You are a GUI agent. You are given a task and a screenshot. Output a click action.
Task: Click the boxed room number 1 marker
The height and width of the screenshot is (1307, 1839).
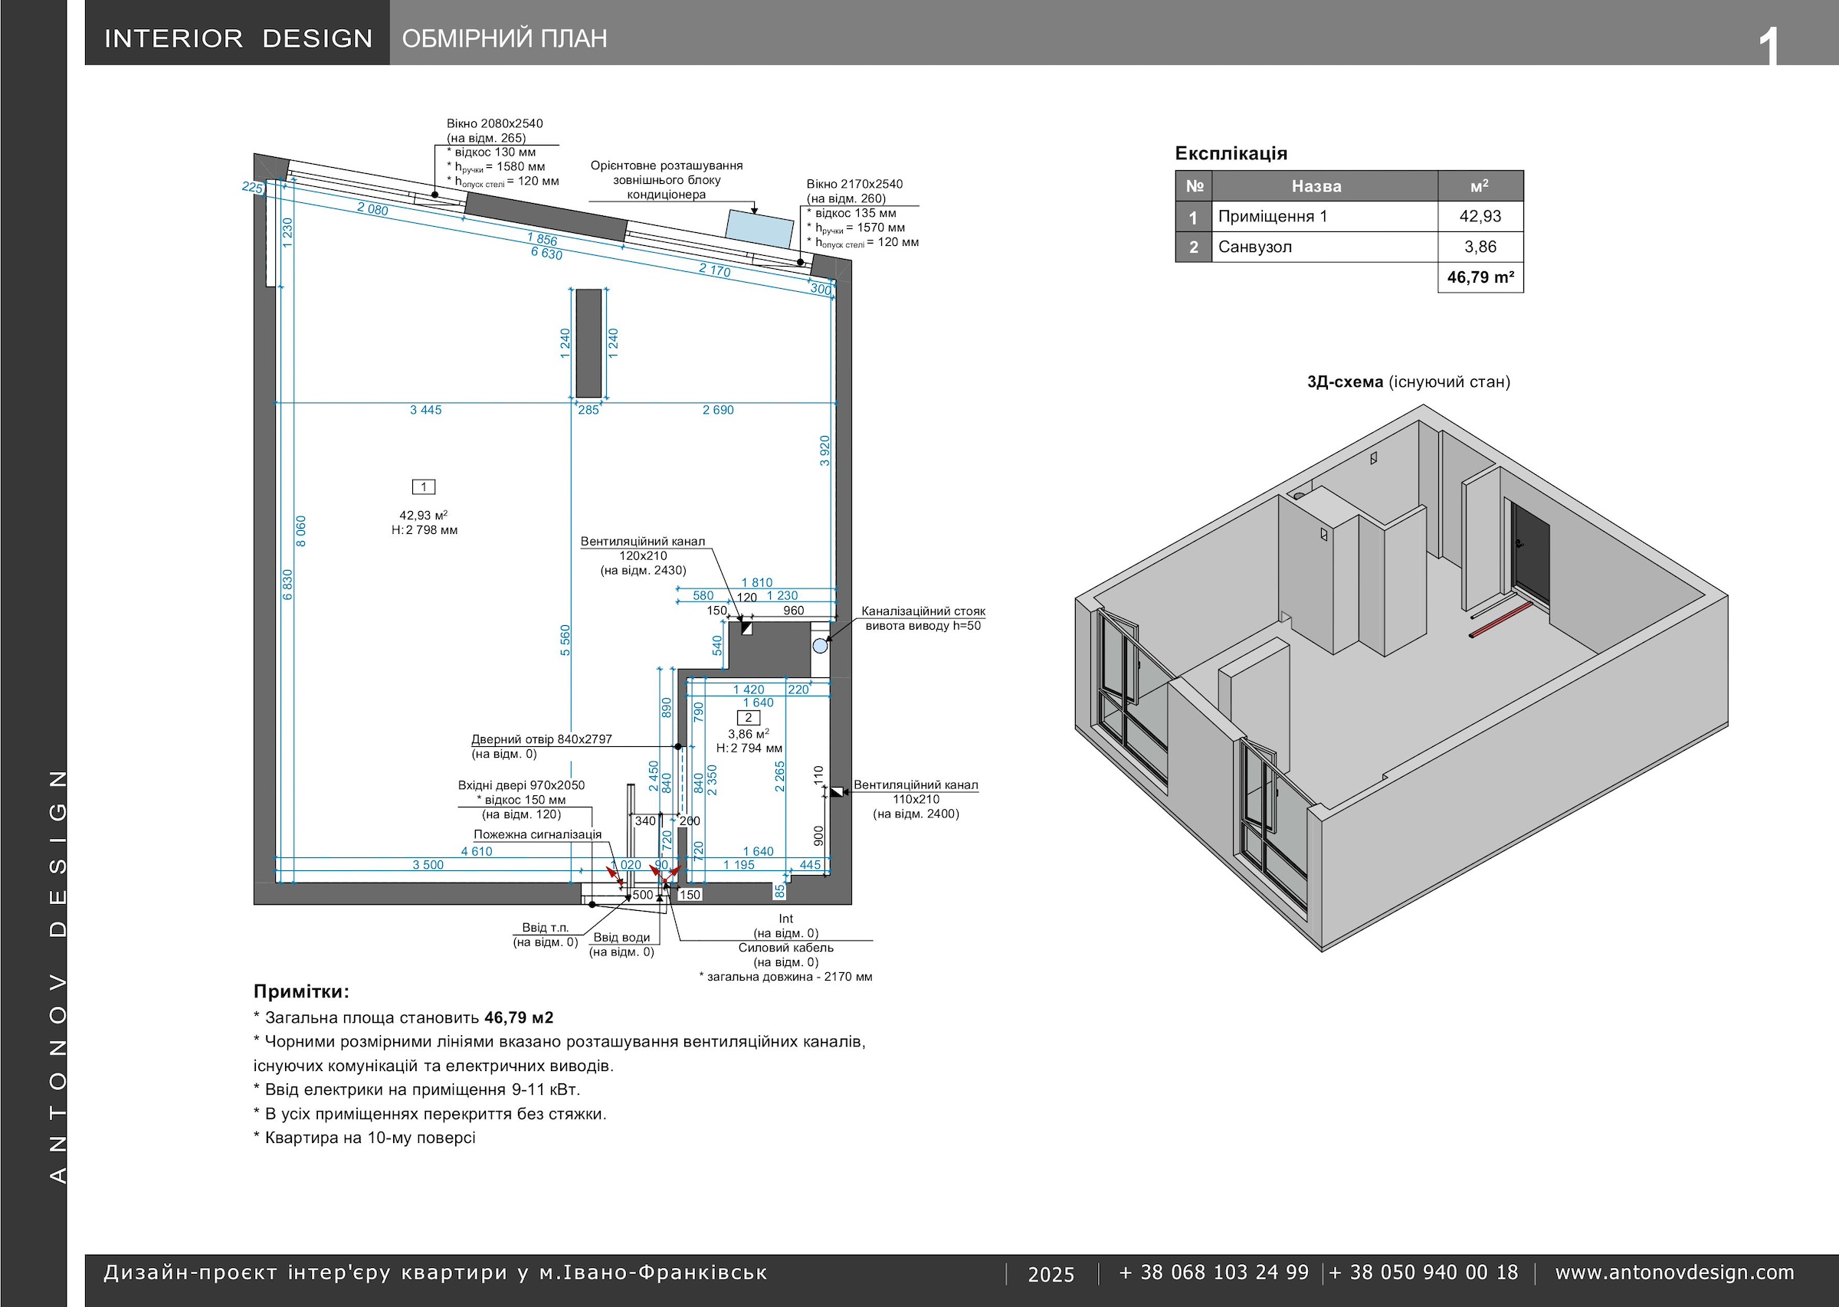click(x=423, y=487)
